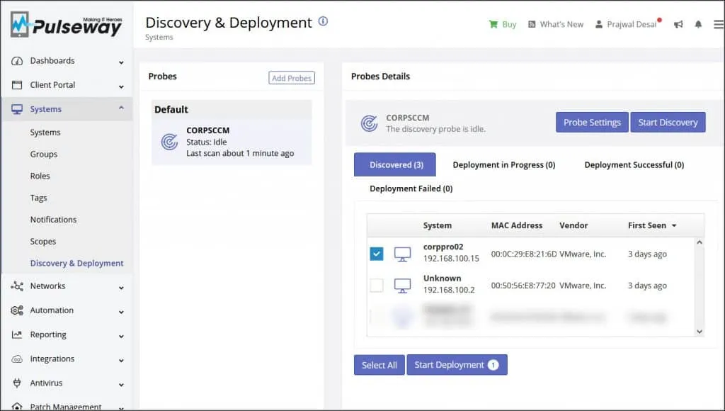Click the radar icon in Probes Details header
The height and width of the screenshot is (411, 725).
(369, 123)
